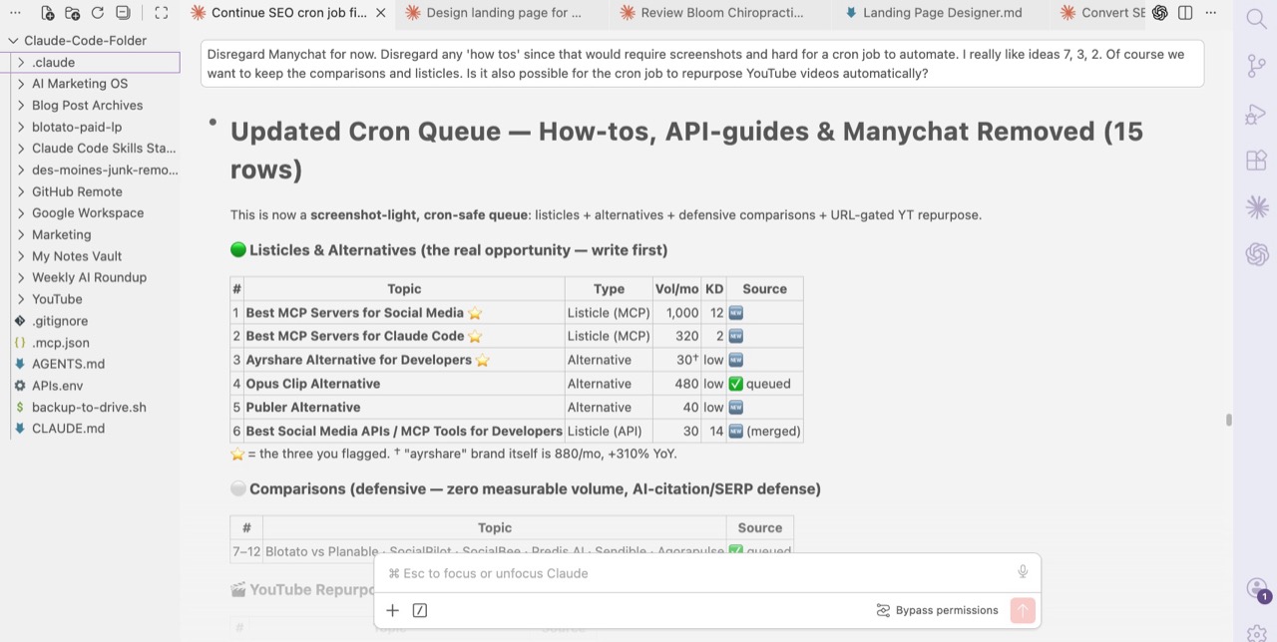Open the backup-to-drive.sh file
1277x642 pixels.
click(x=90, y=407)
